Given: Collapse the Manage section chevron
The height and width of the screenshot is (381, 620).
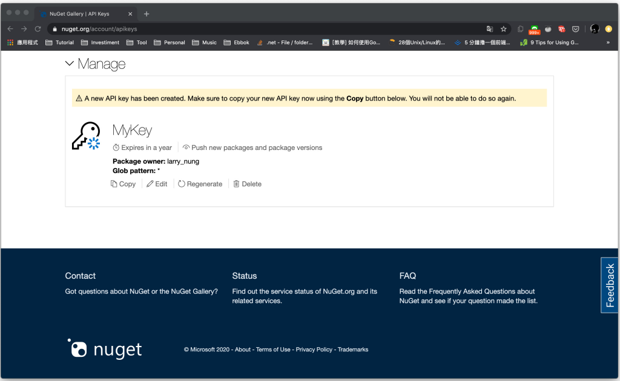Looking at the screenshot, I should point(69,63).
